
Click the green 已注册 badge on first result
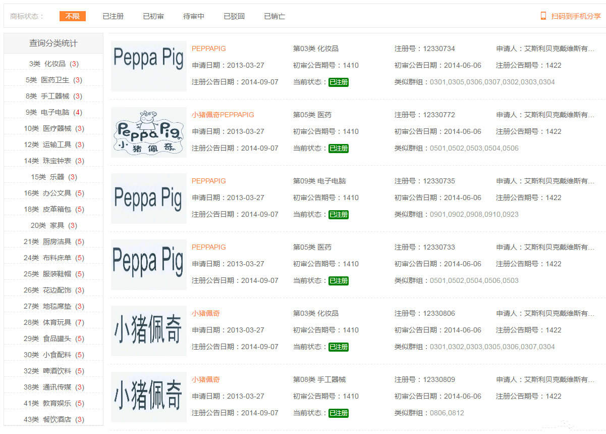tap(338, 82)
